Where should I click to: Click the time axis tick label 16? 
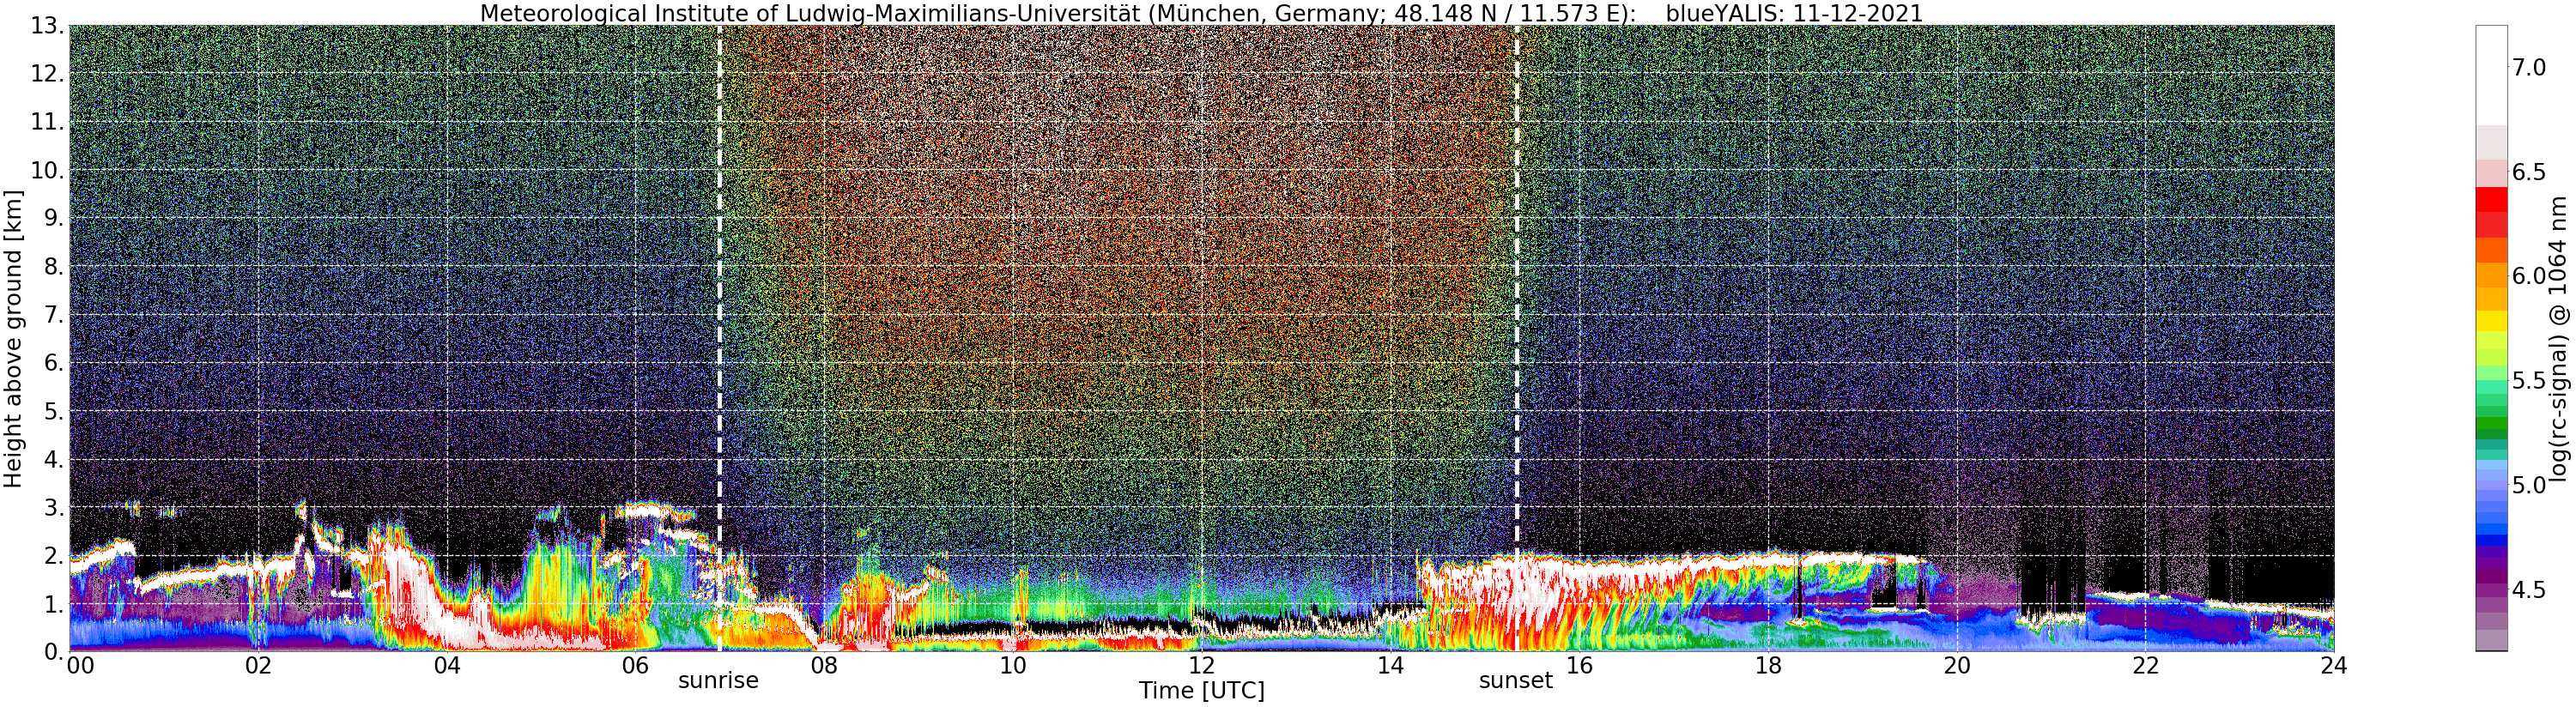(1579, 665)
